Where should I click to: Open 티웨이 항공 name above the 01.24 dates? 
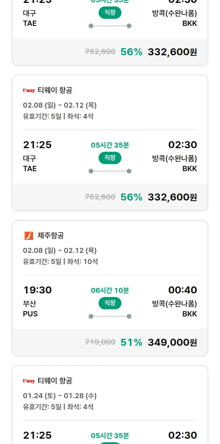click(55, 381)
